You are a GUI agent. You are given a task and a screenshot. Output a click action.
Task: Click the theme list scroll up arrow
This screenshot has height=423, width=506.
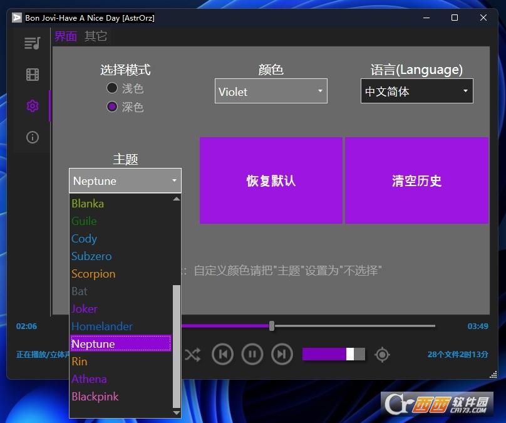pos(177,199)
